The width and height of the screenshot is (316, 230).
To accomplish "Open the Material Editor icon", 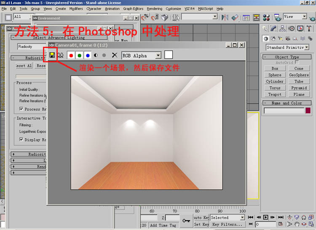I will 266,18.
